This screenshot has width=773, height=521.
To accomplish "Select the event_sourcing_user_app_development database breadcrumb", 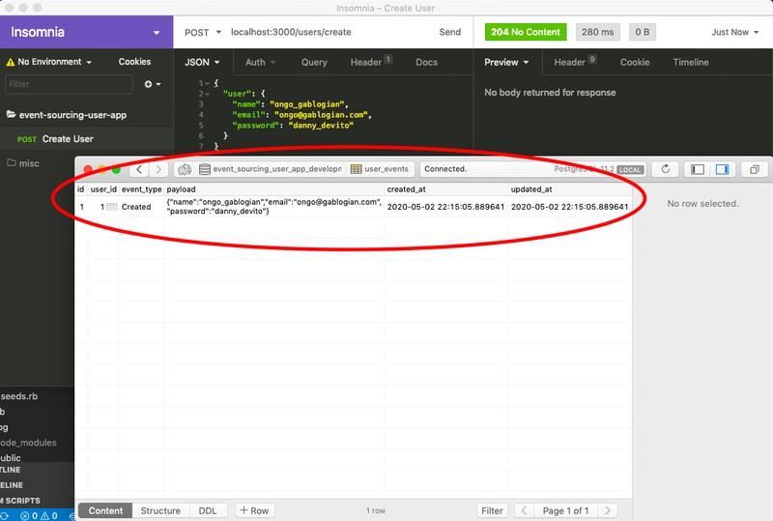I will [x=271, y=169].
